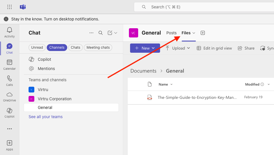The image size is (274, 155).
Task: Select the Virtru team
Action: pyautogui.click(x=71, y=90)
